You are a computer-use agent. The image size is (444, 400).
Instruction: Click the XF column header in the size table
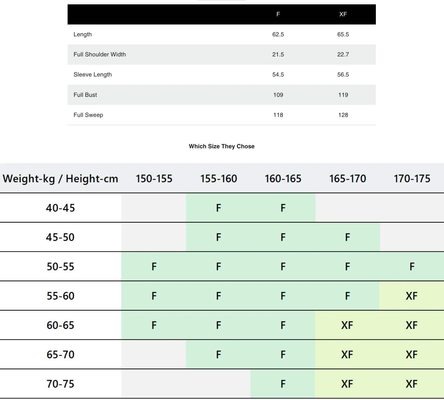click(343, 14)
